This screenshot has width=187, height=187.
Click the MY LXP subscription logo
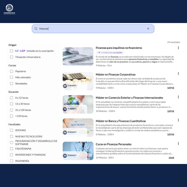pyautogui.click(x=20, y=51)
